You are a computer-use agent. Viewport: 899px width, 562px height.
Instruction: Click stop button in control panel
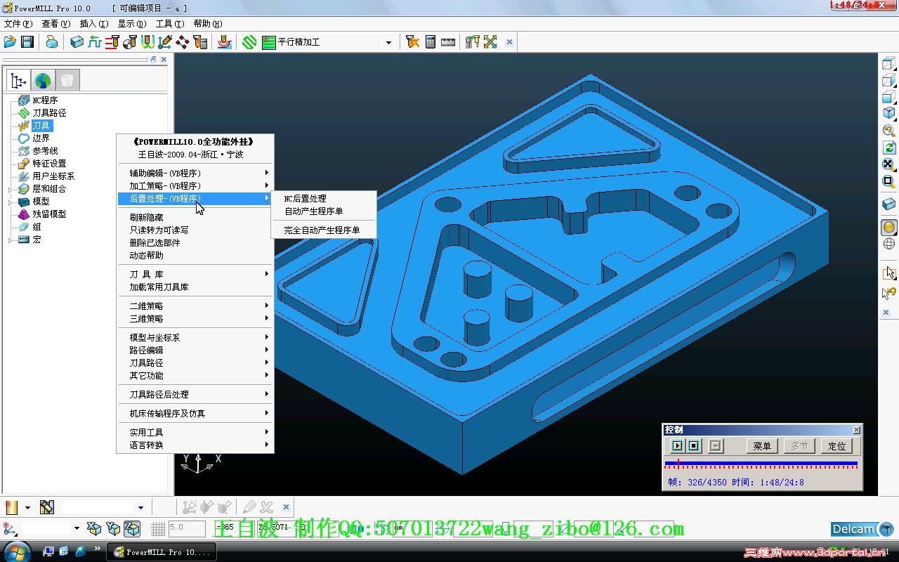[x=694, y=446]
